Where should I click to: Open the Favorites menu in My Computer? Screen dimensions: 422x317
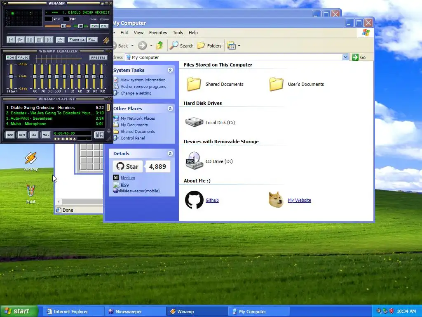(158, 33)
